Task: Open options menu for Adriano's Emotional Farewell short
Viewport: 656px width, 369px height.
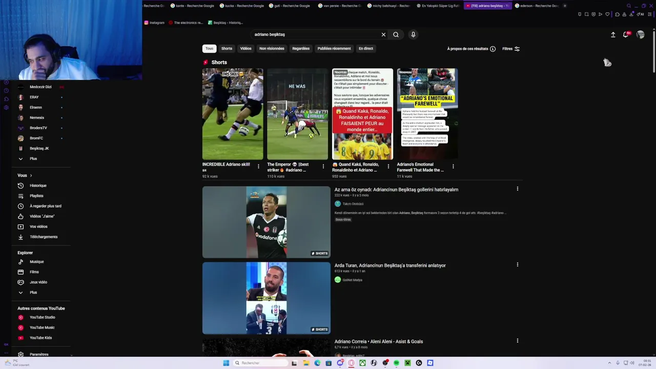Action: 453,167
